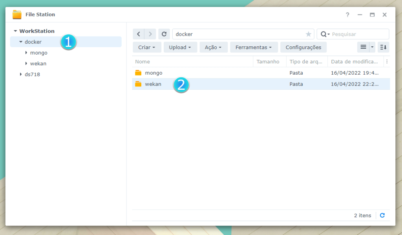
Task: Open the Upload menu
Action: [180, 47]
